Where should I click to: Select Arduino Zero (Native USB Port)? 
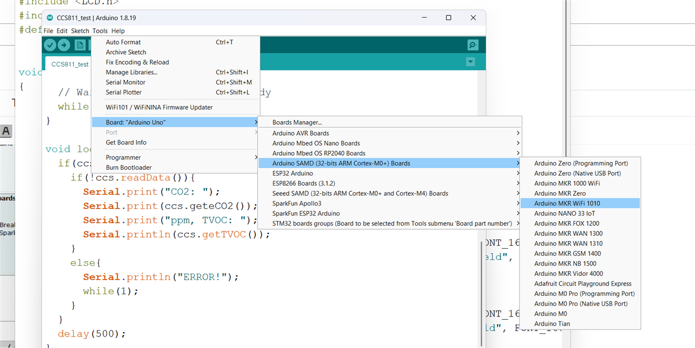pyautogui.click(x=580, y=173)
